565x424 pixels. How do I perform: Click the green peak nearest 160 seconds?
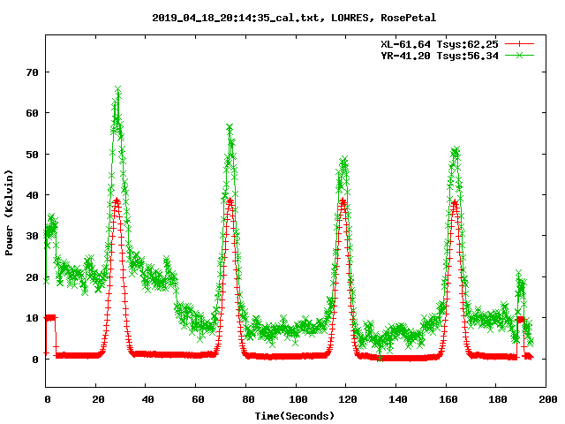(x=456, y=149)
